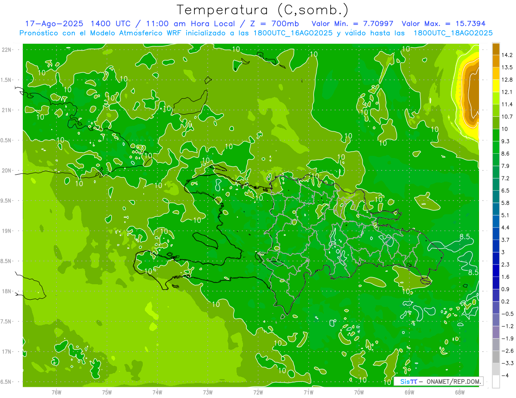Click the valid-until time "1800UTC_18AGO2025"

[453, 33]
